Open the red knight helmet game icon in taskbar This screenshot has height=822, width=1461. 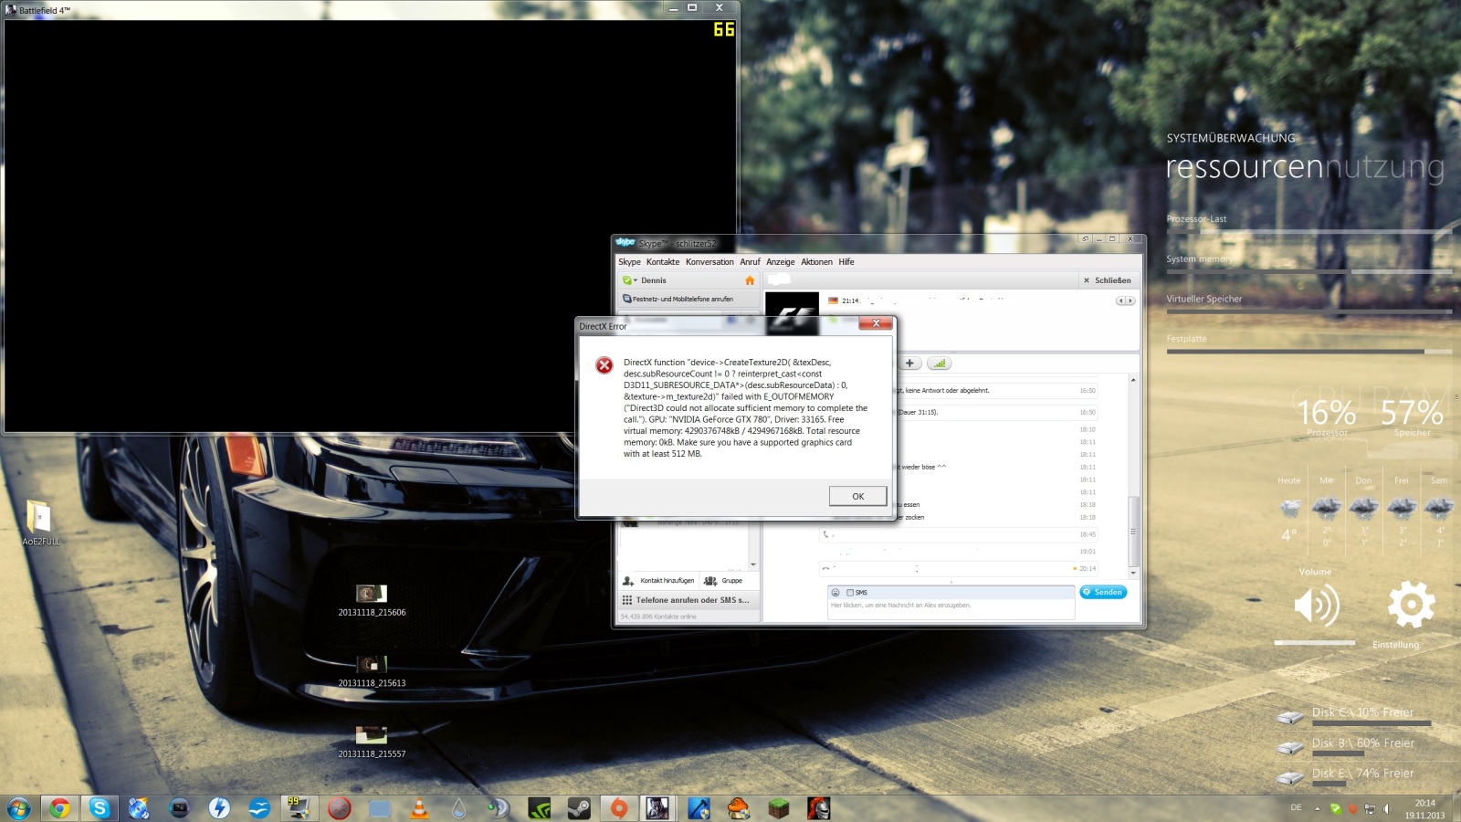coord(818,808)
